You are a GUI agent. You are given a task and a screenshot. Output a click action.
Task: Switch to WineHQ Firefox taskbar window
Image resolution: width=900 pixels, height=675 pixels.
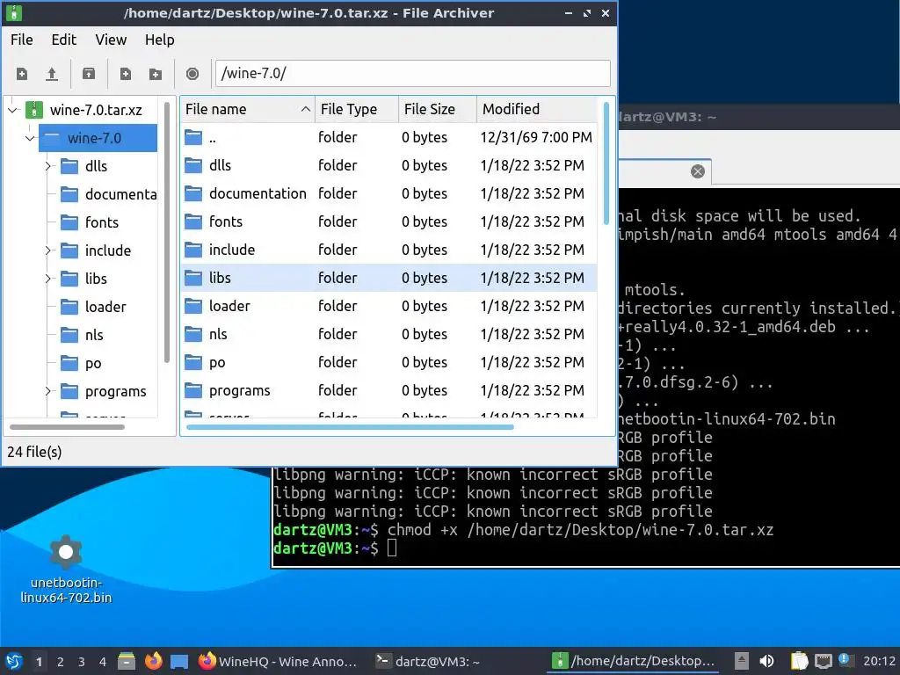point(278,661)
